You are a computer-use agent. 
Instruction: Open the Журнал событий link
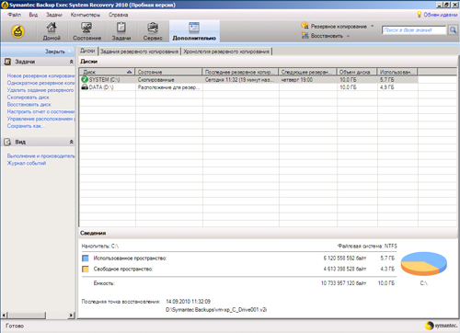tap(27, 163)
